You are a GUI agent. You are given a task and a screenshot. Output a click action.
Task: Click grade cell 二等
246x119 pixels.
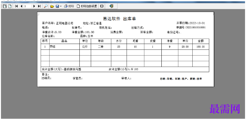[x=101, y=47]
